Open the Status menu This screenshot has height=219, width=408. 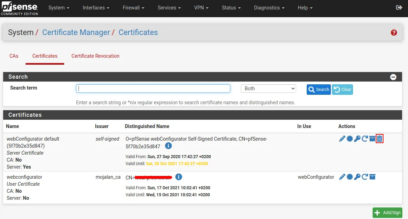[x=231, y=8]
